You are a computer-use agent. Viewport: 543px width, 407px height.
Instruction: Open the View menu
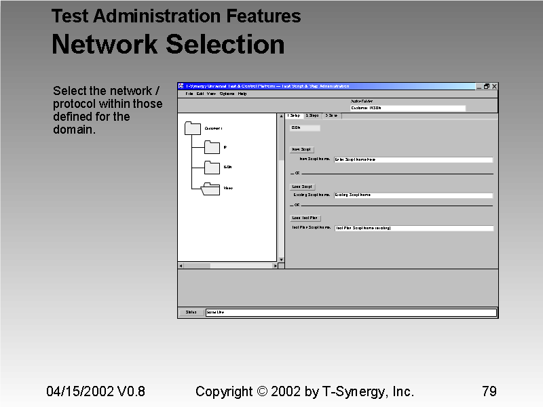pos(211,94)
